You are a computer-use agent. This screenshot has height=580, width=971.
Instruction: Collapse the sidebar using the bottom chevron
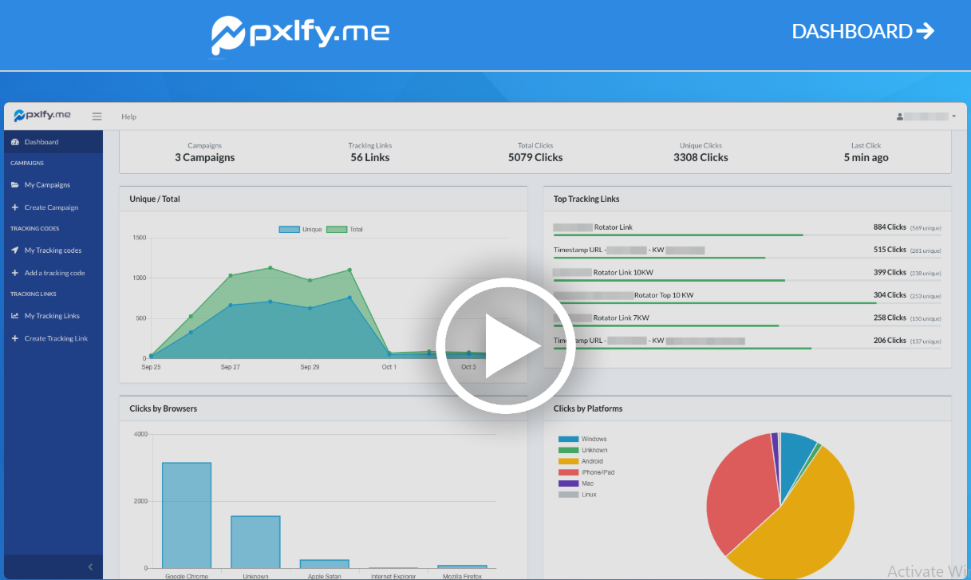click(89, 566)
